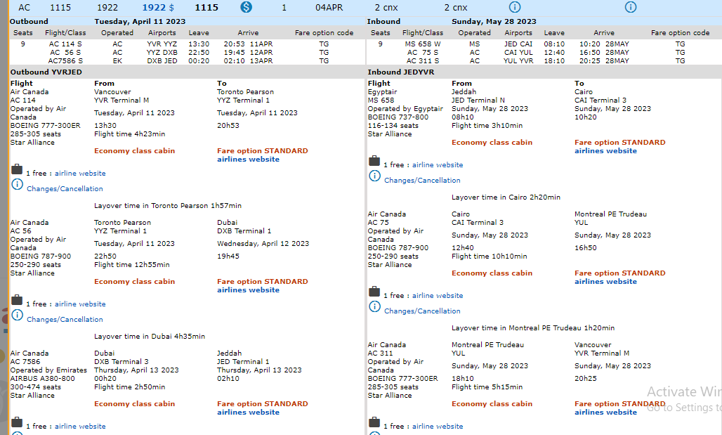Viewport: 722px width, 435px height.
Task: Open Changes/Cancellation link for flight AC 75
Action: pos(422,311)
